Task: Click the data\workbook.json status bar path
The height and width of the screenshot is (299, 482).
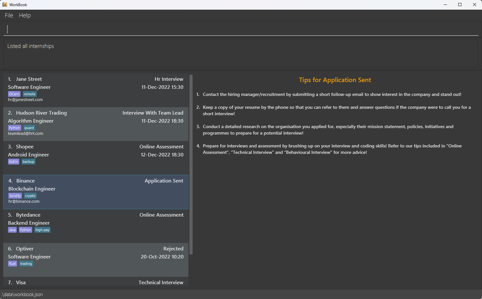Action: click(x=22, y=294)
